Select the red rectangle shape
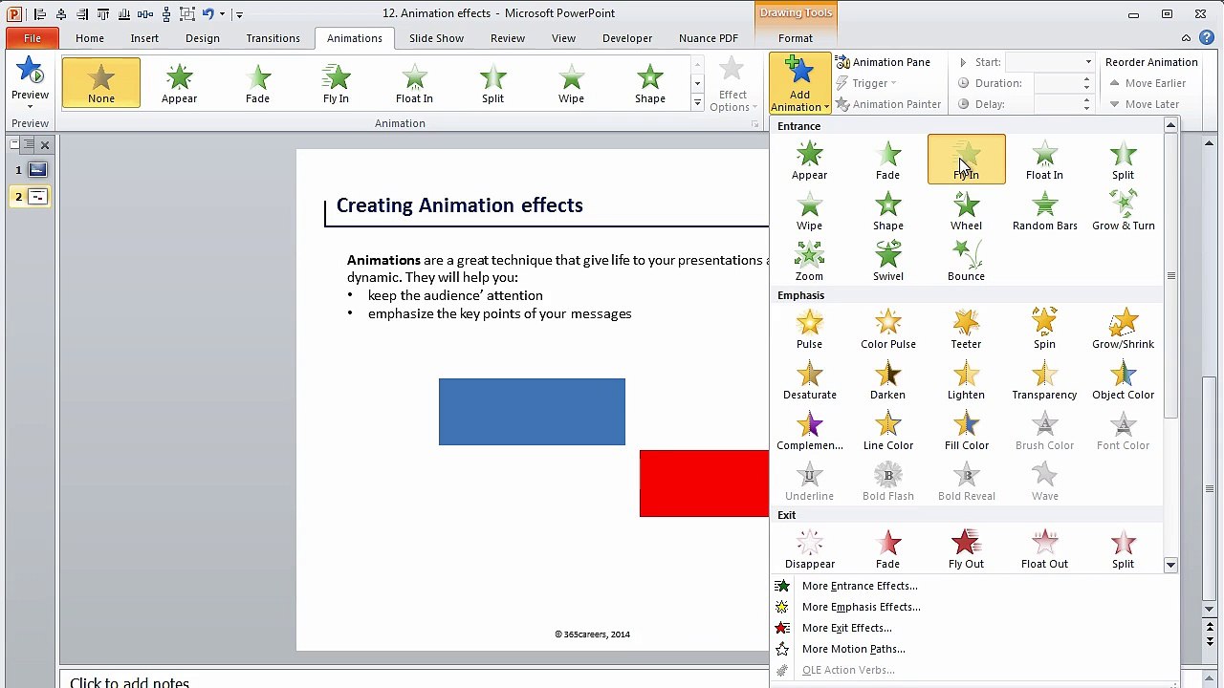1224x688 pixels. (704, 484)
